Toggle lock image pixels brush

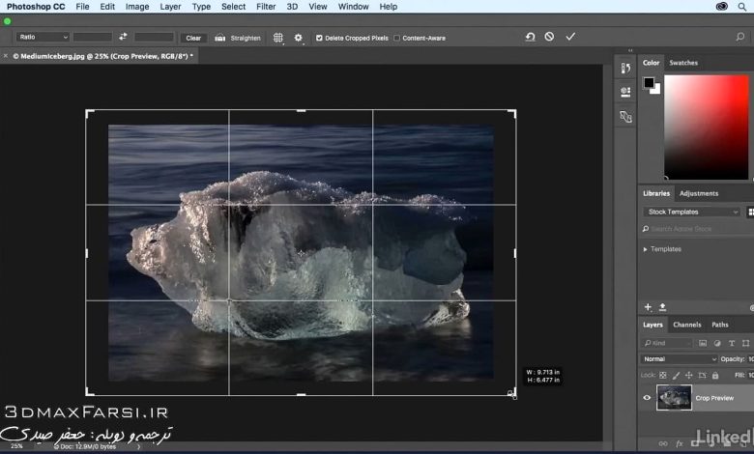(x=676, y=375)
